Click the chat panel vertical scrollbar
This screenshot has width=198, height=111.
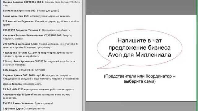(x=84, y=55)
